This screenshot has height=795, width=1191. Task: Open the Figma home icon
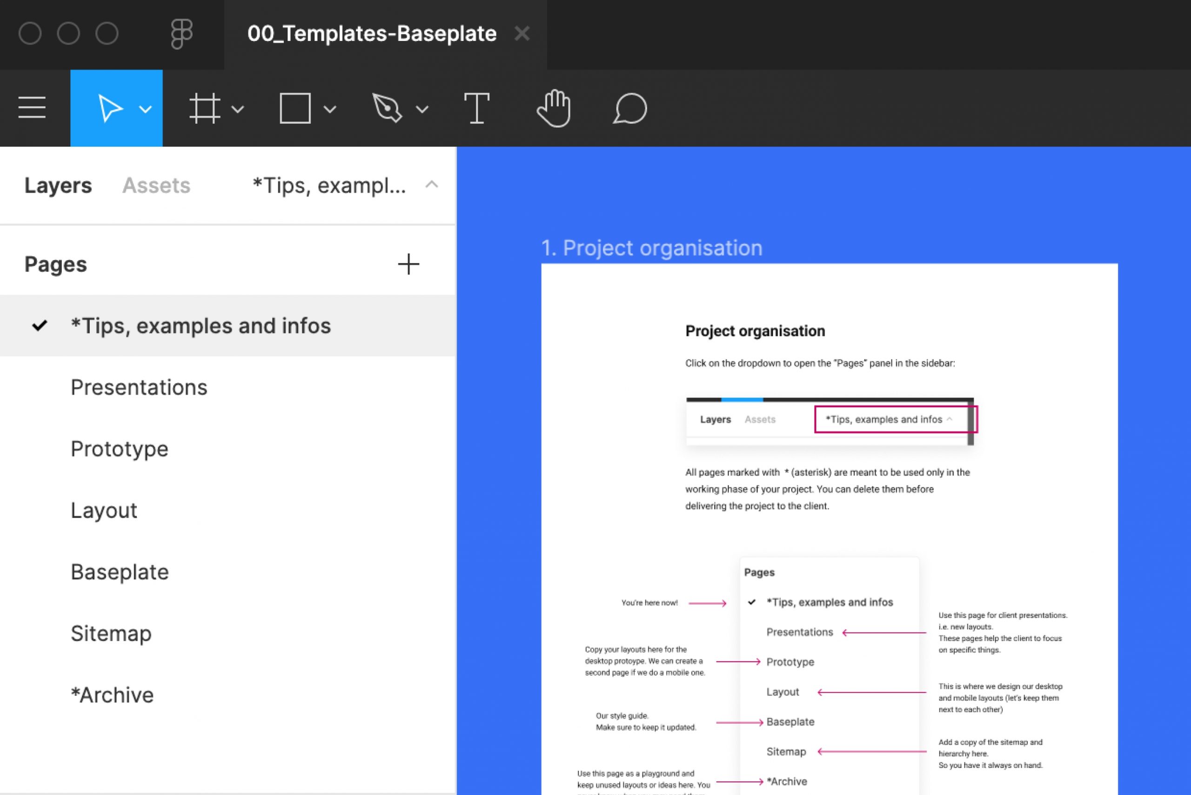tap(181, 34)
